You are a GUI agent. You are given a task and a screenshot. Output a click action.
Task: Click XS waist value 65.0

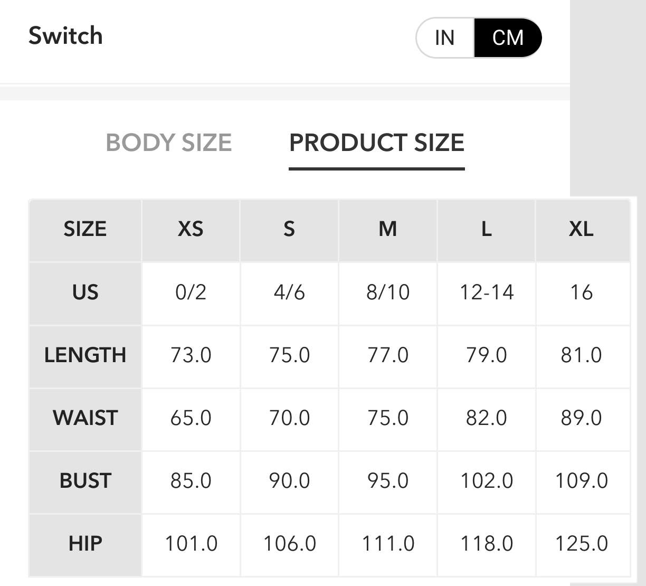click(x=191, y=418)
